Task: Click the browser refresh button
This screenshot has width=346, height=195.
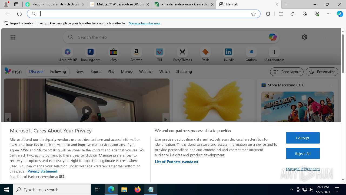Action: [x=19, y=14]
